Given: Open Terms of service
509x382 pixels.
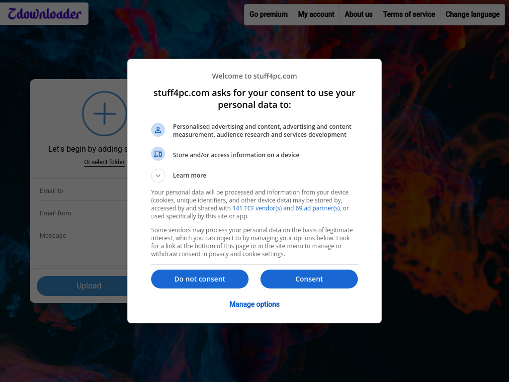Looking at the screenshot, I should (409, 14).
